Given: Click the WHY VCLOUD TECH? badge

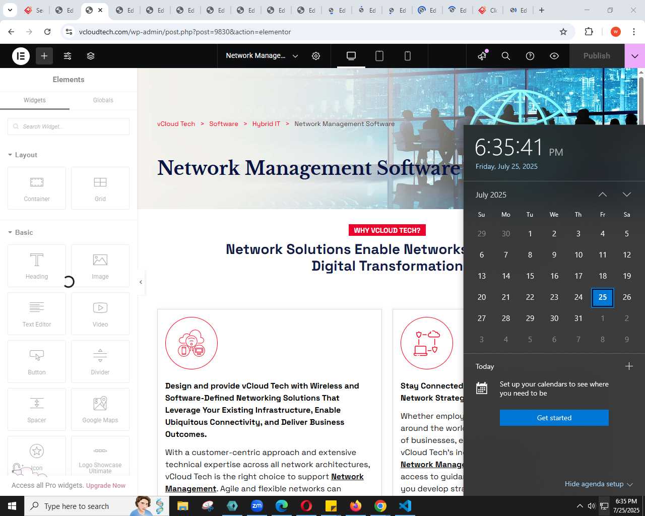Looking at the screenshot, I should tap(387, 230).
